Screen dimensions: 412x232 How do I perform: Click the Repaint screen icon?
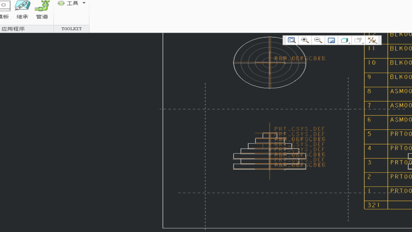[x=331, y=40]
